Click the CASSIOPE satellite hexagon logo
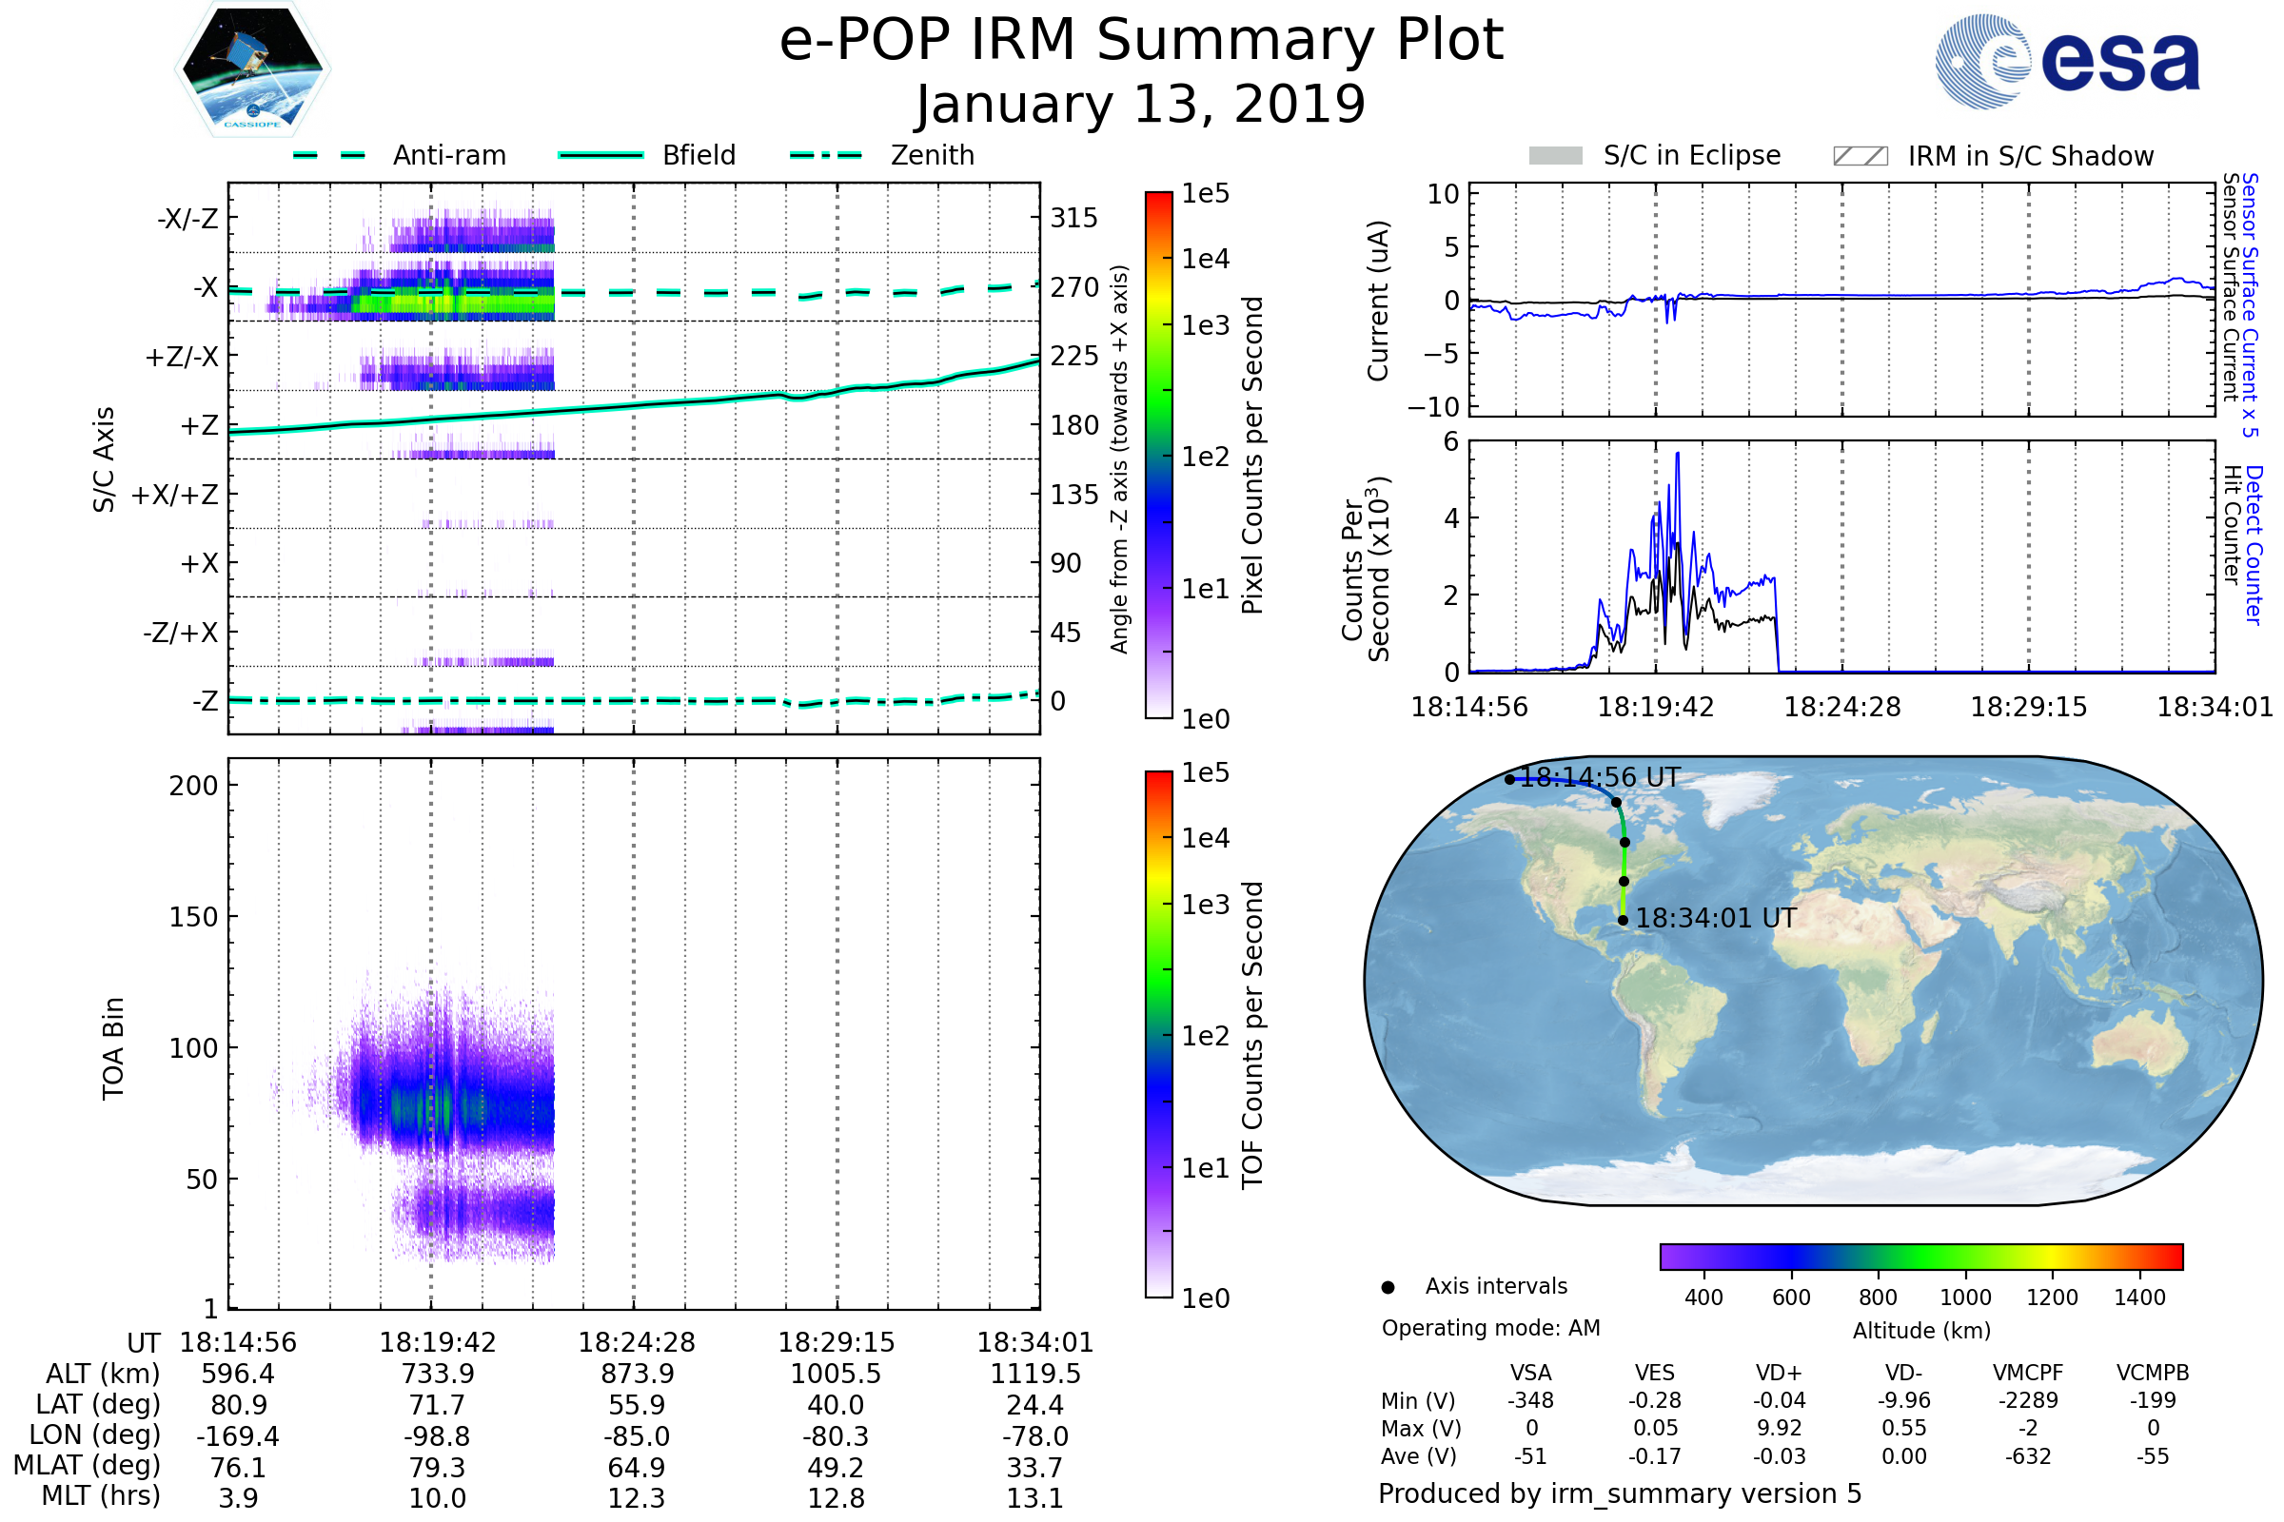Image resolution: width=2284 pixels, height=1522 pixels. (252, 69)
